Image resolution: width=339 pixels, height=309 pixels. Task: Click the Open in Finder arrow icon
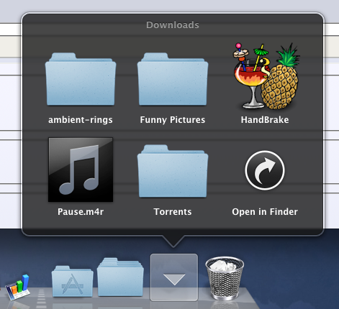265,170
